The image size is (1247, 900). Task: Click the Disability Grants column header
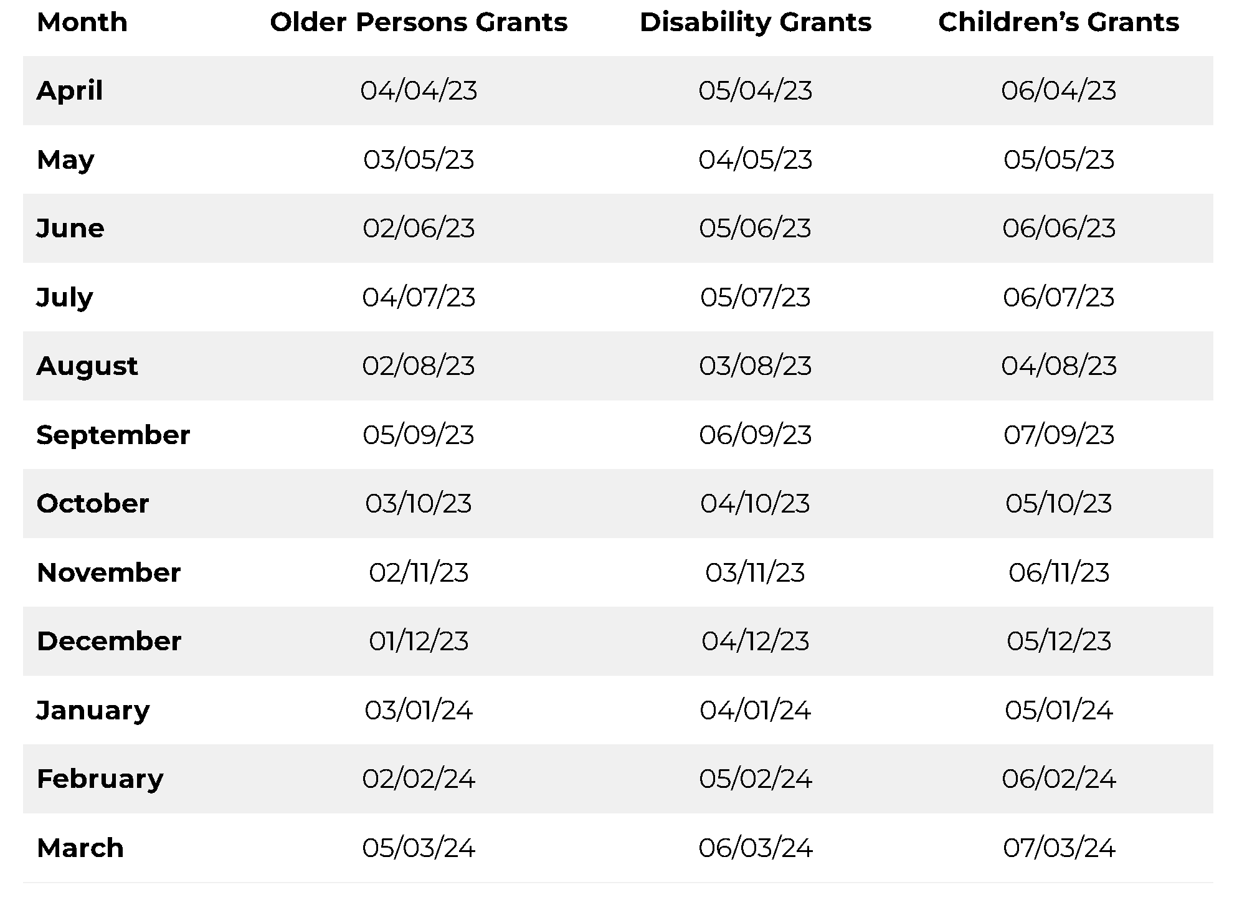(755, 22)
